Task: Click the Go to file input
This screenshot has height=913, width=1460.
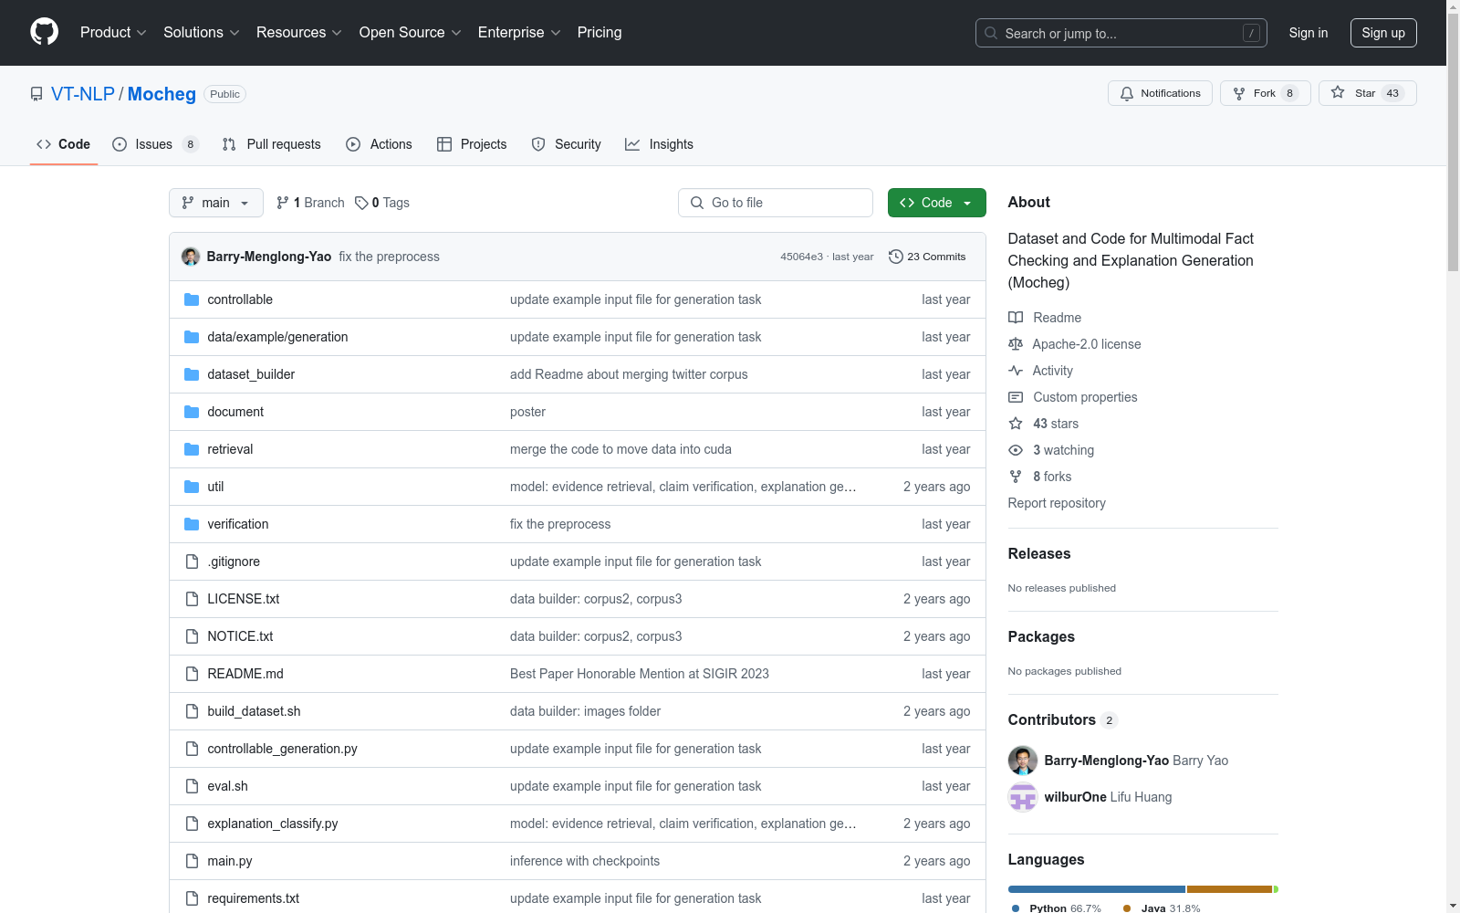Action: [x=776, y=203]
